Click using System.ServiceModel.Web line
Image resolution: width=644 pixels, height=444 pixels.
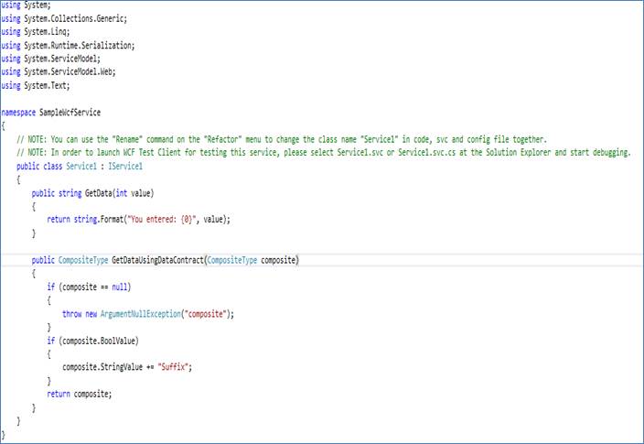tap(59, 71)
